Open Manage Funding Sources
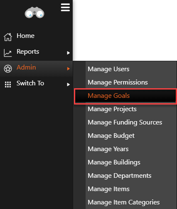 125,122
